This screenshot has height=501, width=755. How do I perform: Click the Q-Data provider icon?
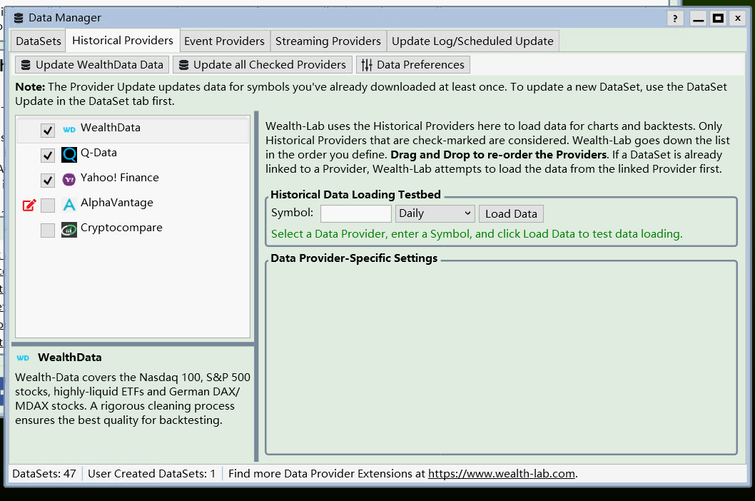click(x=69, y=155)
